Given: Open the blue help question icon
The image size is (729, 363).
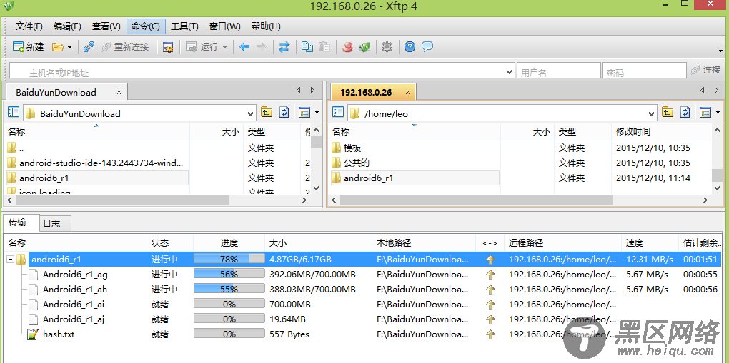Looking at the screenshot, I should (x=410, y=47).
